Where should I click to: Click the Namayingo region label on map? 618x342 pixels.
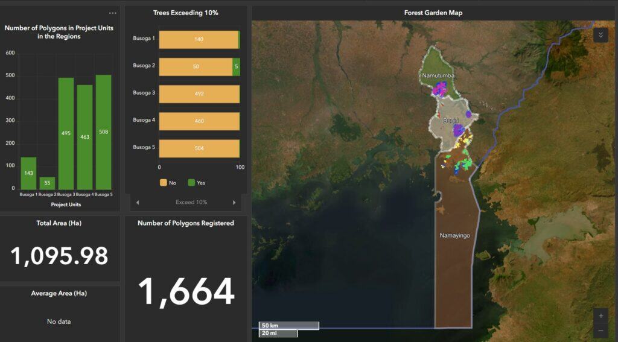(x=454, y=235)
